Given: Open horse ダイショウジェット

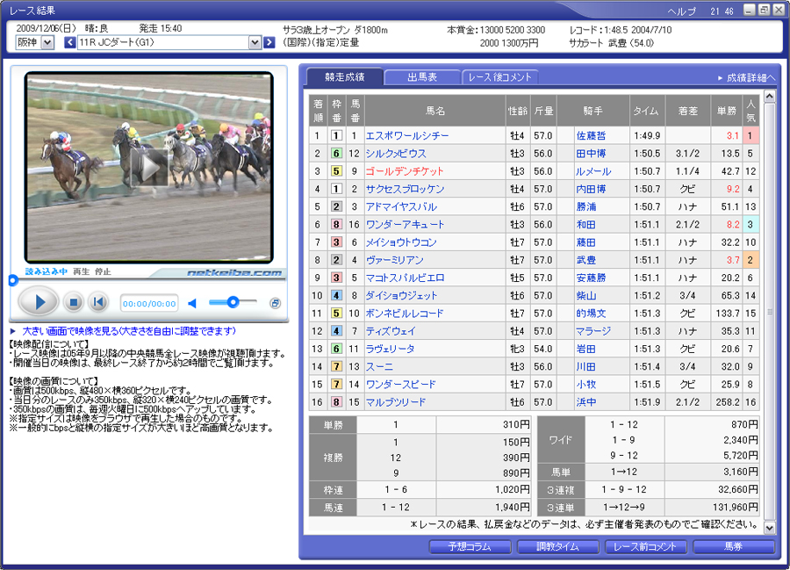Looking at the screenshot, I should [x=401, y=295].
